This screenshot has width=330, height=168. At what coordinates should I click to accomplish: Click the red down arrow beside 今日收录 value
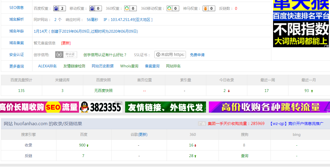[x=229, y=91]
